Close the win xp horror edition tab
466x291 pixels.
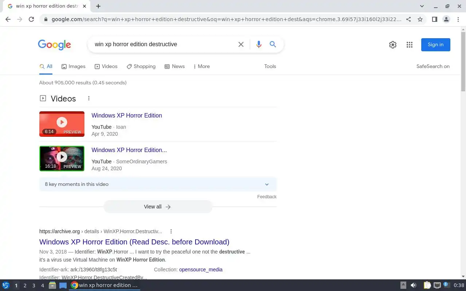click(x=84, y=6)
